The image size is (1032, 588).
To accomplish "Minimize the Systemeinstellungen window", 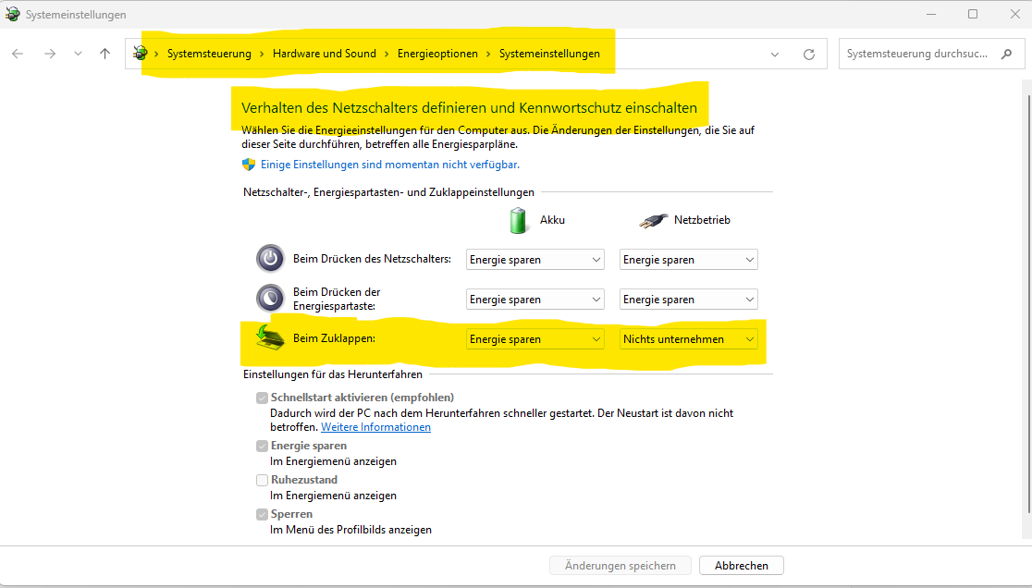I will click(931, 14).
